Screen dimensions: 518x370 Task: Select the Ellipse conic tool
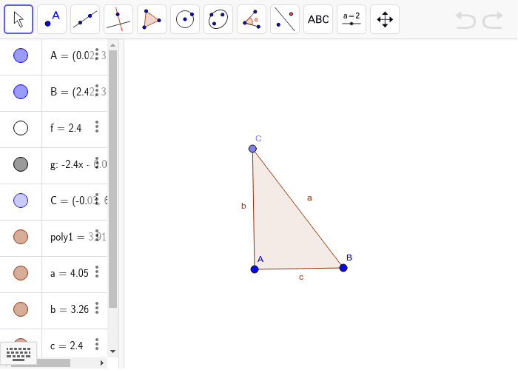click(218, 19)
